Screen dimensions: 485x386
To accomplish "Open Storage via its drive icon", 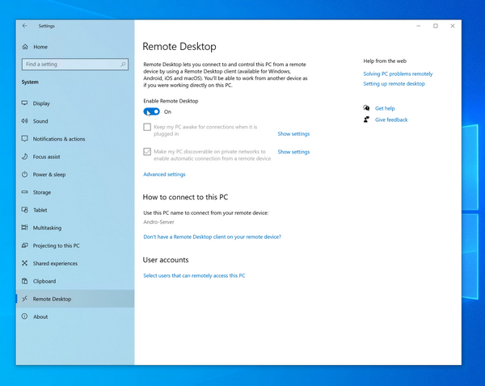I will 24,192.
